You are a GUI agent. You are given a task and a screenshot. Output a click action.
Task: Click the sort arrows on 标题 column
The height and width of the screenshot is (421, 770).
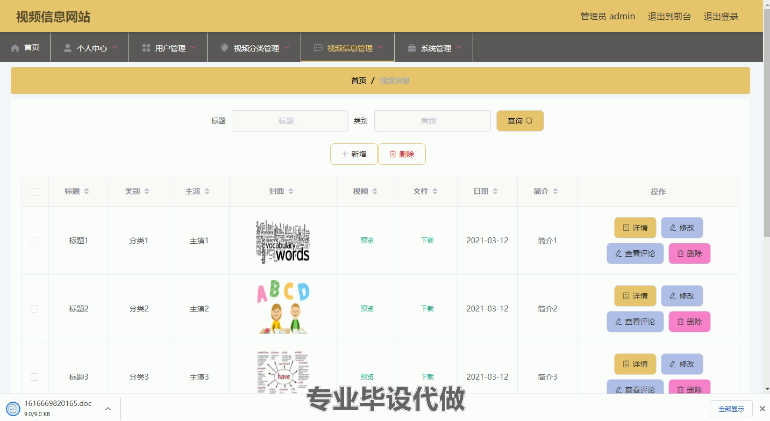pos(87,192)
